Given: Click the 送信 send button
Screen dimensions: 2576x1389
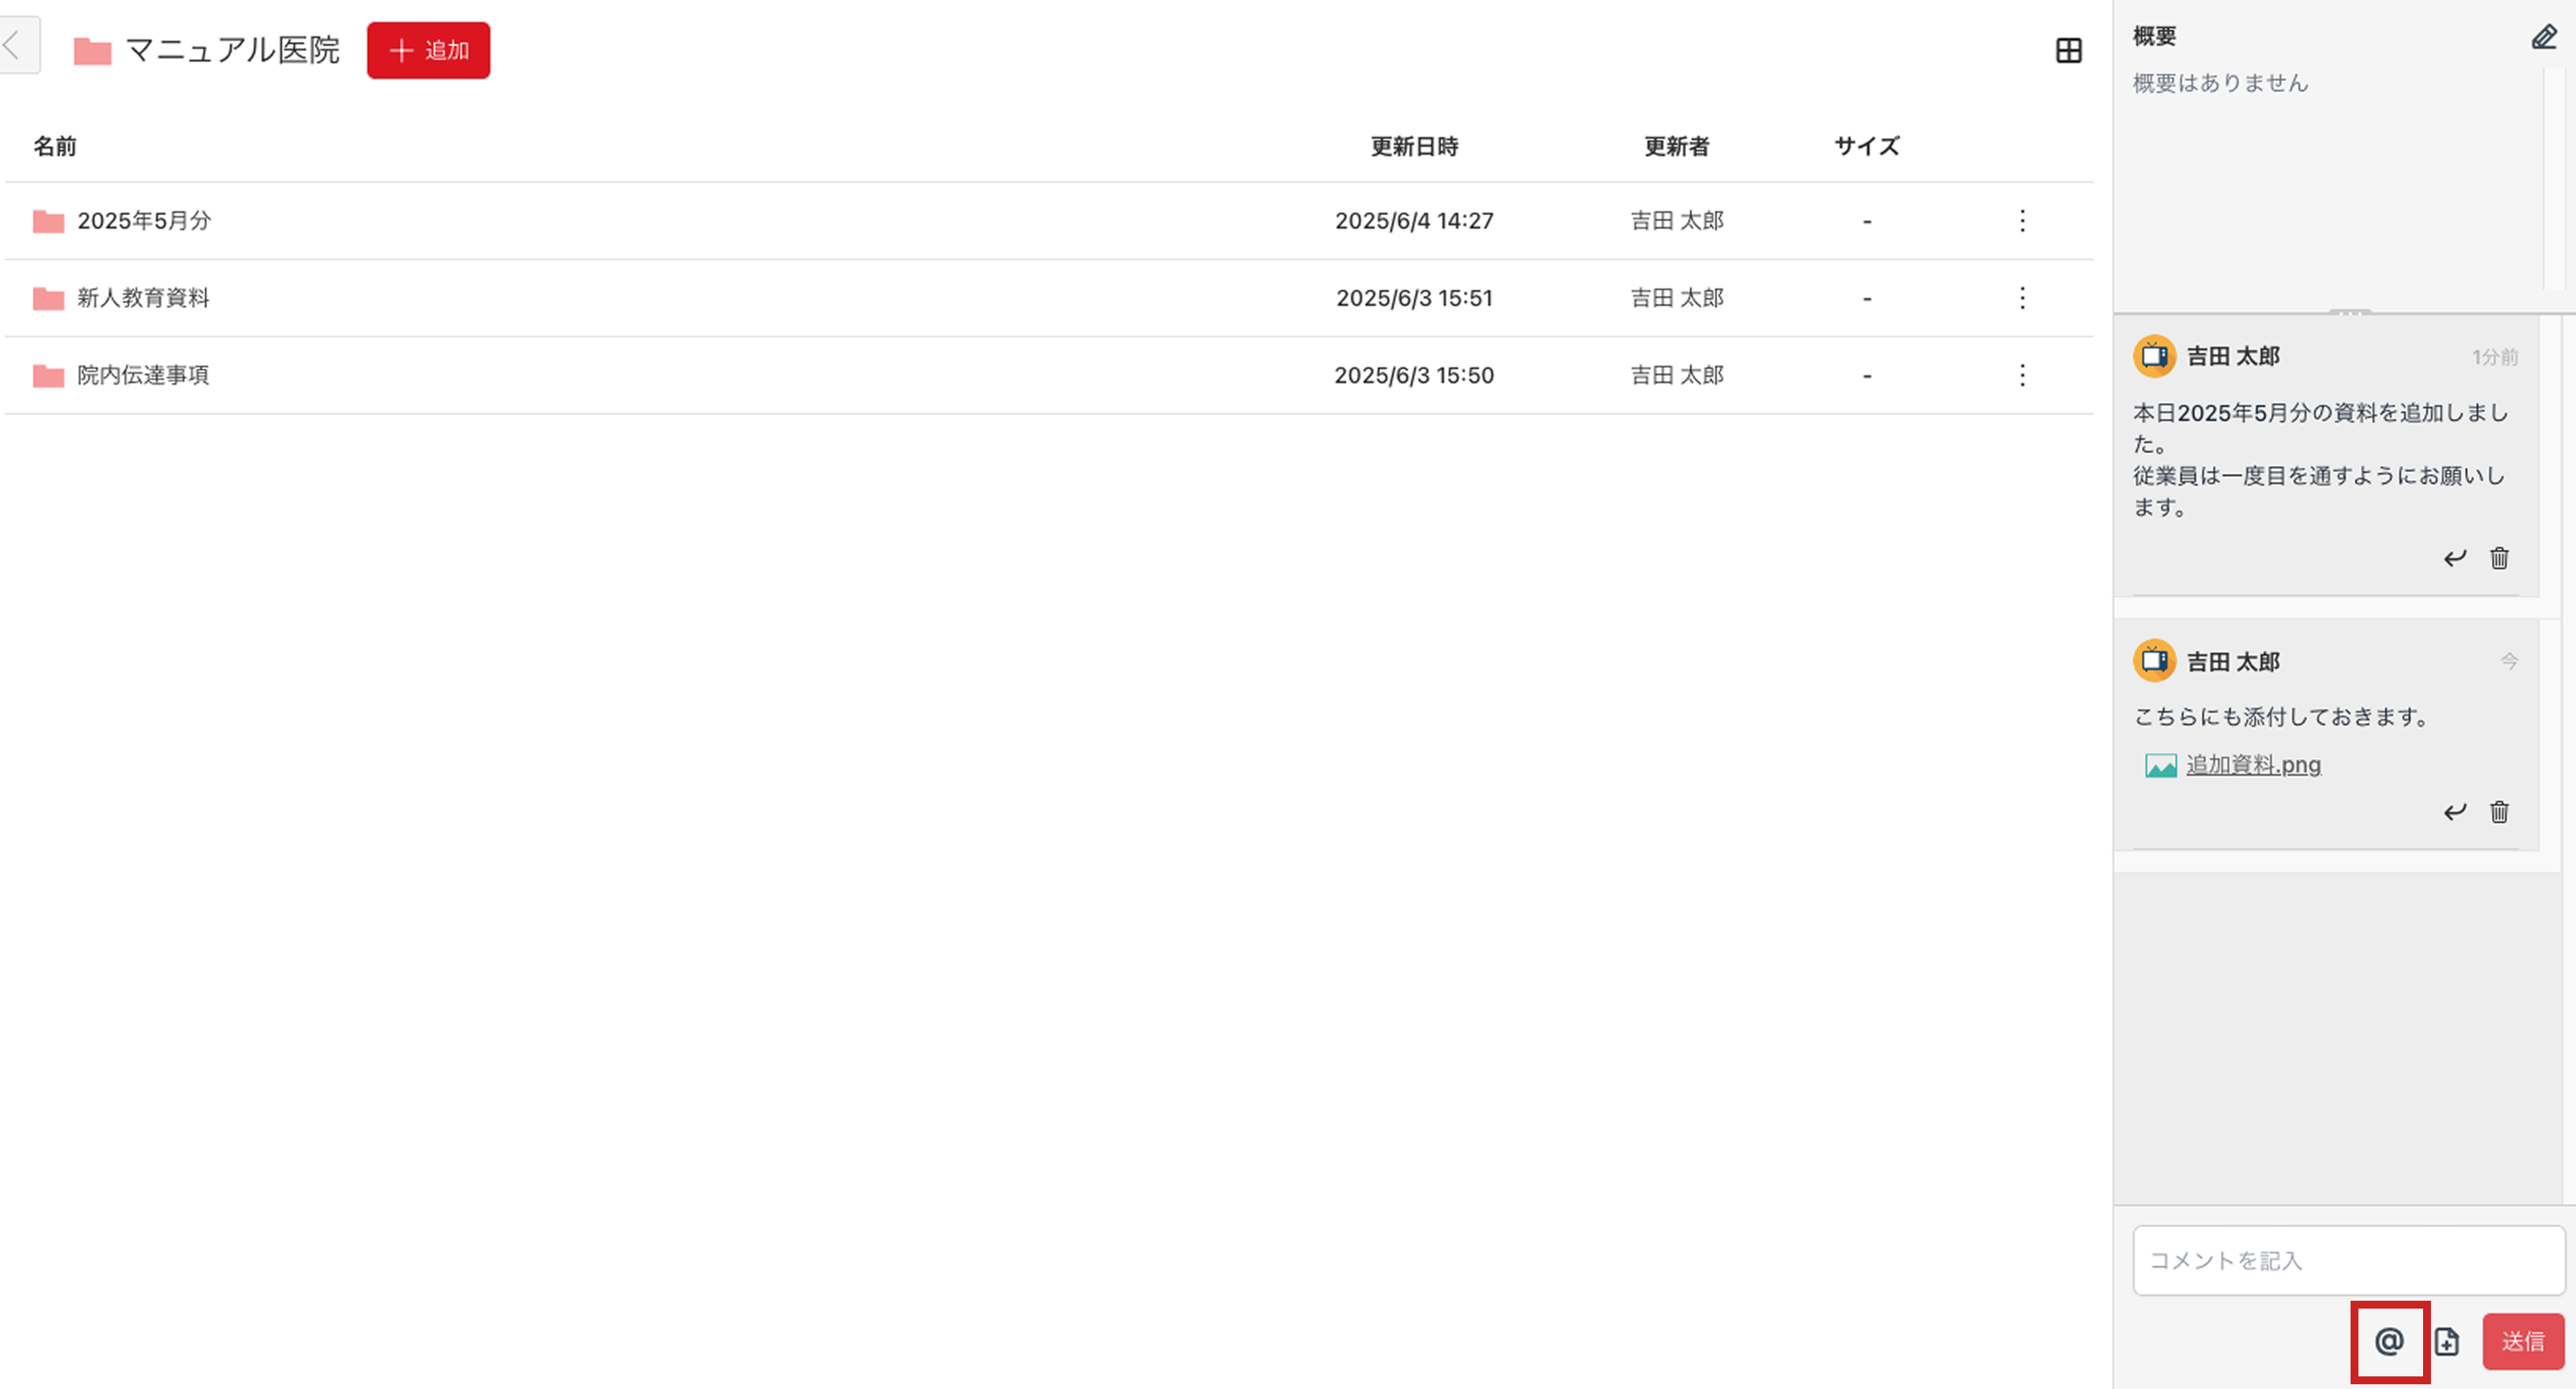Looking at the screenshot, I should click(x=2523, y=1342).
